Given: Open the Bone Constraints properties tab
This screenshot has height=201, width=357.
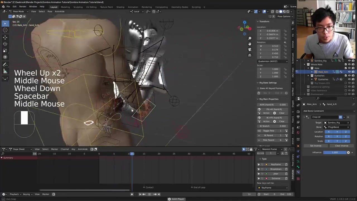Looking at the screenshot, I should 298,172.
